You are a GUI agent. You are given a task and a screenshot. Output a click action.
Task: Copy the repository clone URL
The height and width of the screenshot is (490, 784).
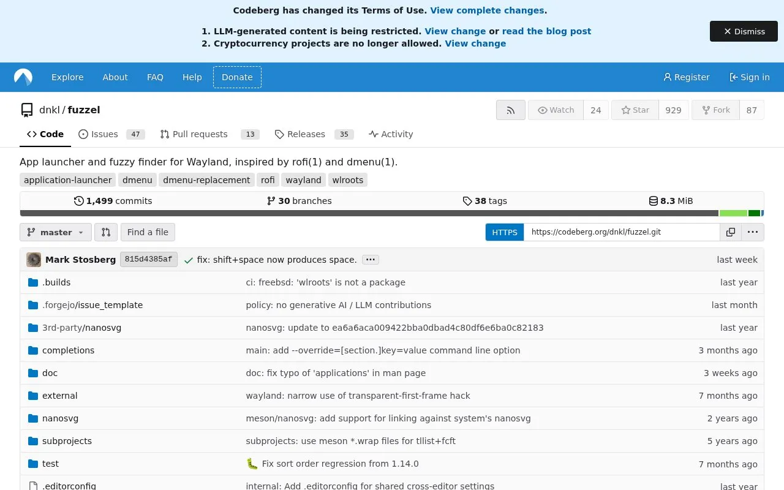point(731,232)
